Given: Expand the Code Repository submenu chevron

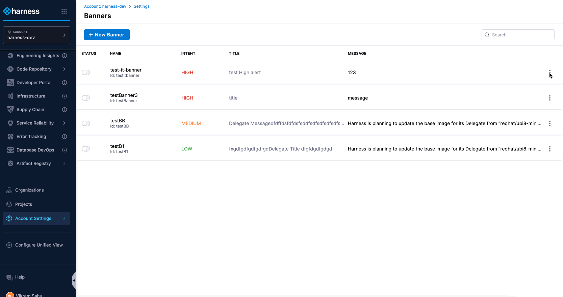Looking at the screenshot, I should (64, 69).
